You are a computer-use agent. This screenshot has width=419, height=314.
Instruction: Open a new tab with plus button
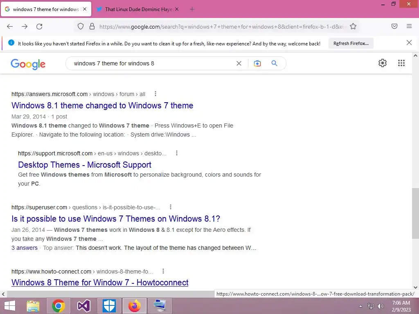pos(192,9)
